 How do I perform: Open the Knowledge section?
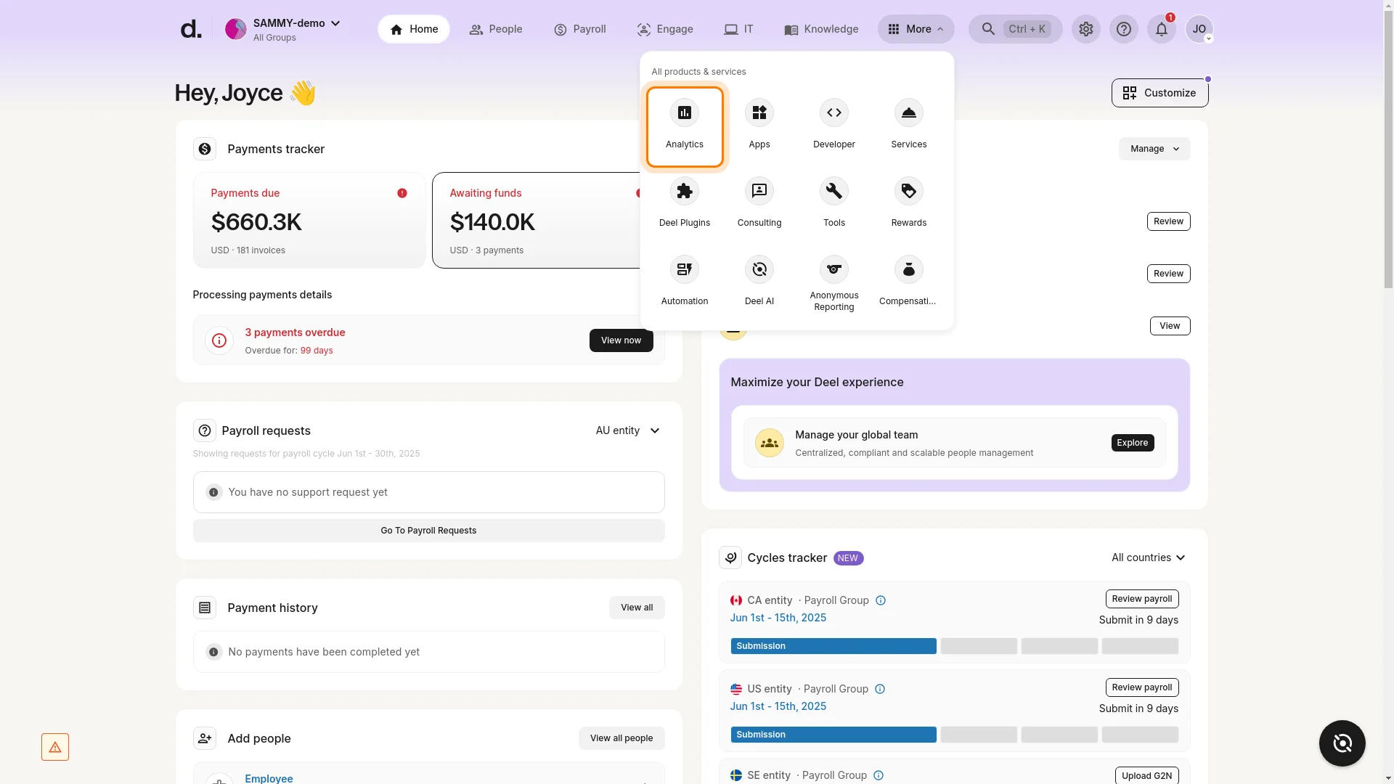pyautogui.click(x=820, y=29)
